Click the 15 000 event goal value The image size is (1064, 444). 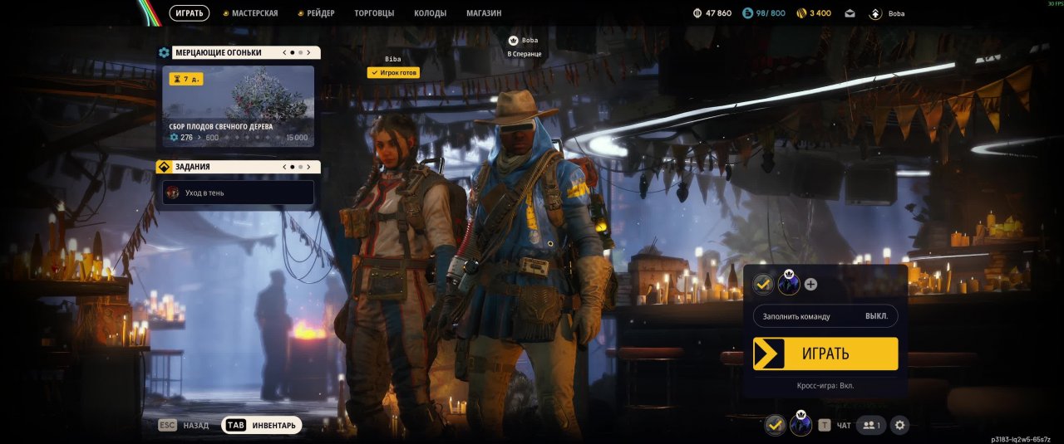coord(297,138)
